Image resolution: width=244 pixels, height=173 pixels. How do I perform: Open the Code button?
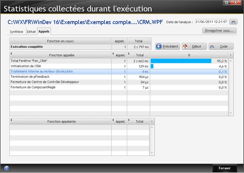click(x=221, y=47)
